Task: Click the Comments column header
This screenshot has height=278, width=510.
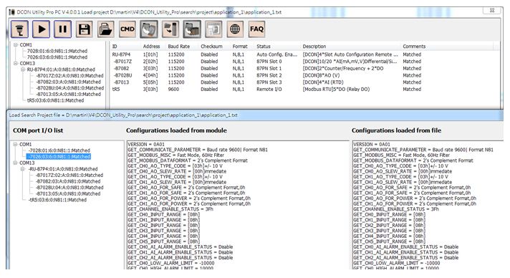Action: click(x=414, y=47)
